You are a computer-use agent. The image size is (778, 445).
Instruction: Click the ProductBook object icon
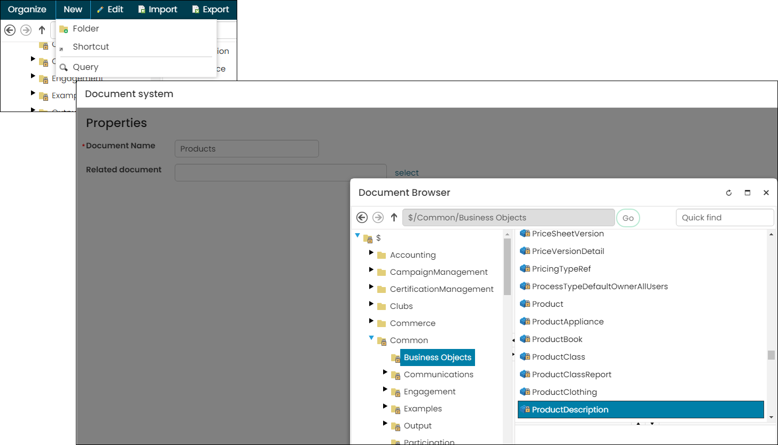[525, 339]
